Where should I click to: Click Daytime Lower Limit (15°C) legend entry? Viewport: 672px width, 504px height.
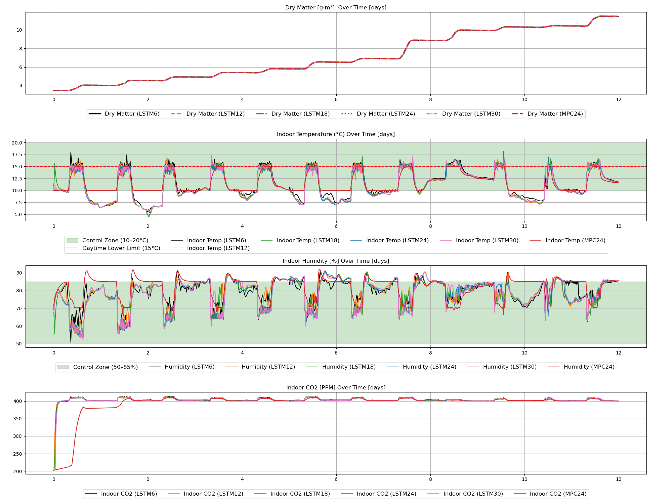tap(121, 248)
